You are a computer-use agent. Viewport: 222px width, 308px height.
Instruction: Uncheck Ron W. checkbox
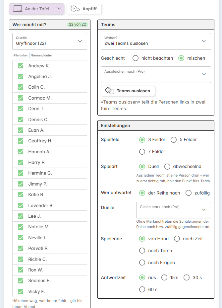(x=21, y=270)
